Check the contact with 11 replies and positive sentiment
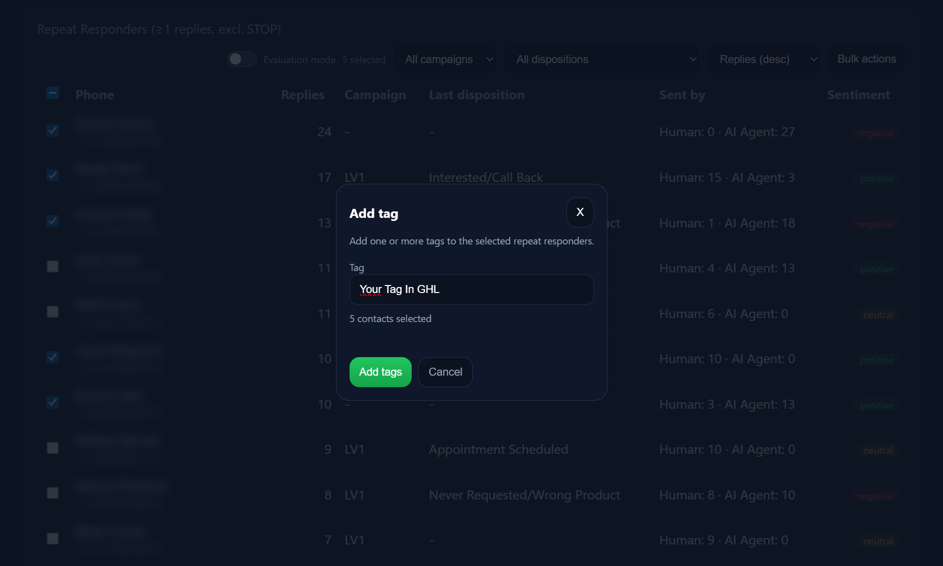This screenshot has height=566, width=943. click(52, 266)
